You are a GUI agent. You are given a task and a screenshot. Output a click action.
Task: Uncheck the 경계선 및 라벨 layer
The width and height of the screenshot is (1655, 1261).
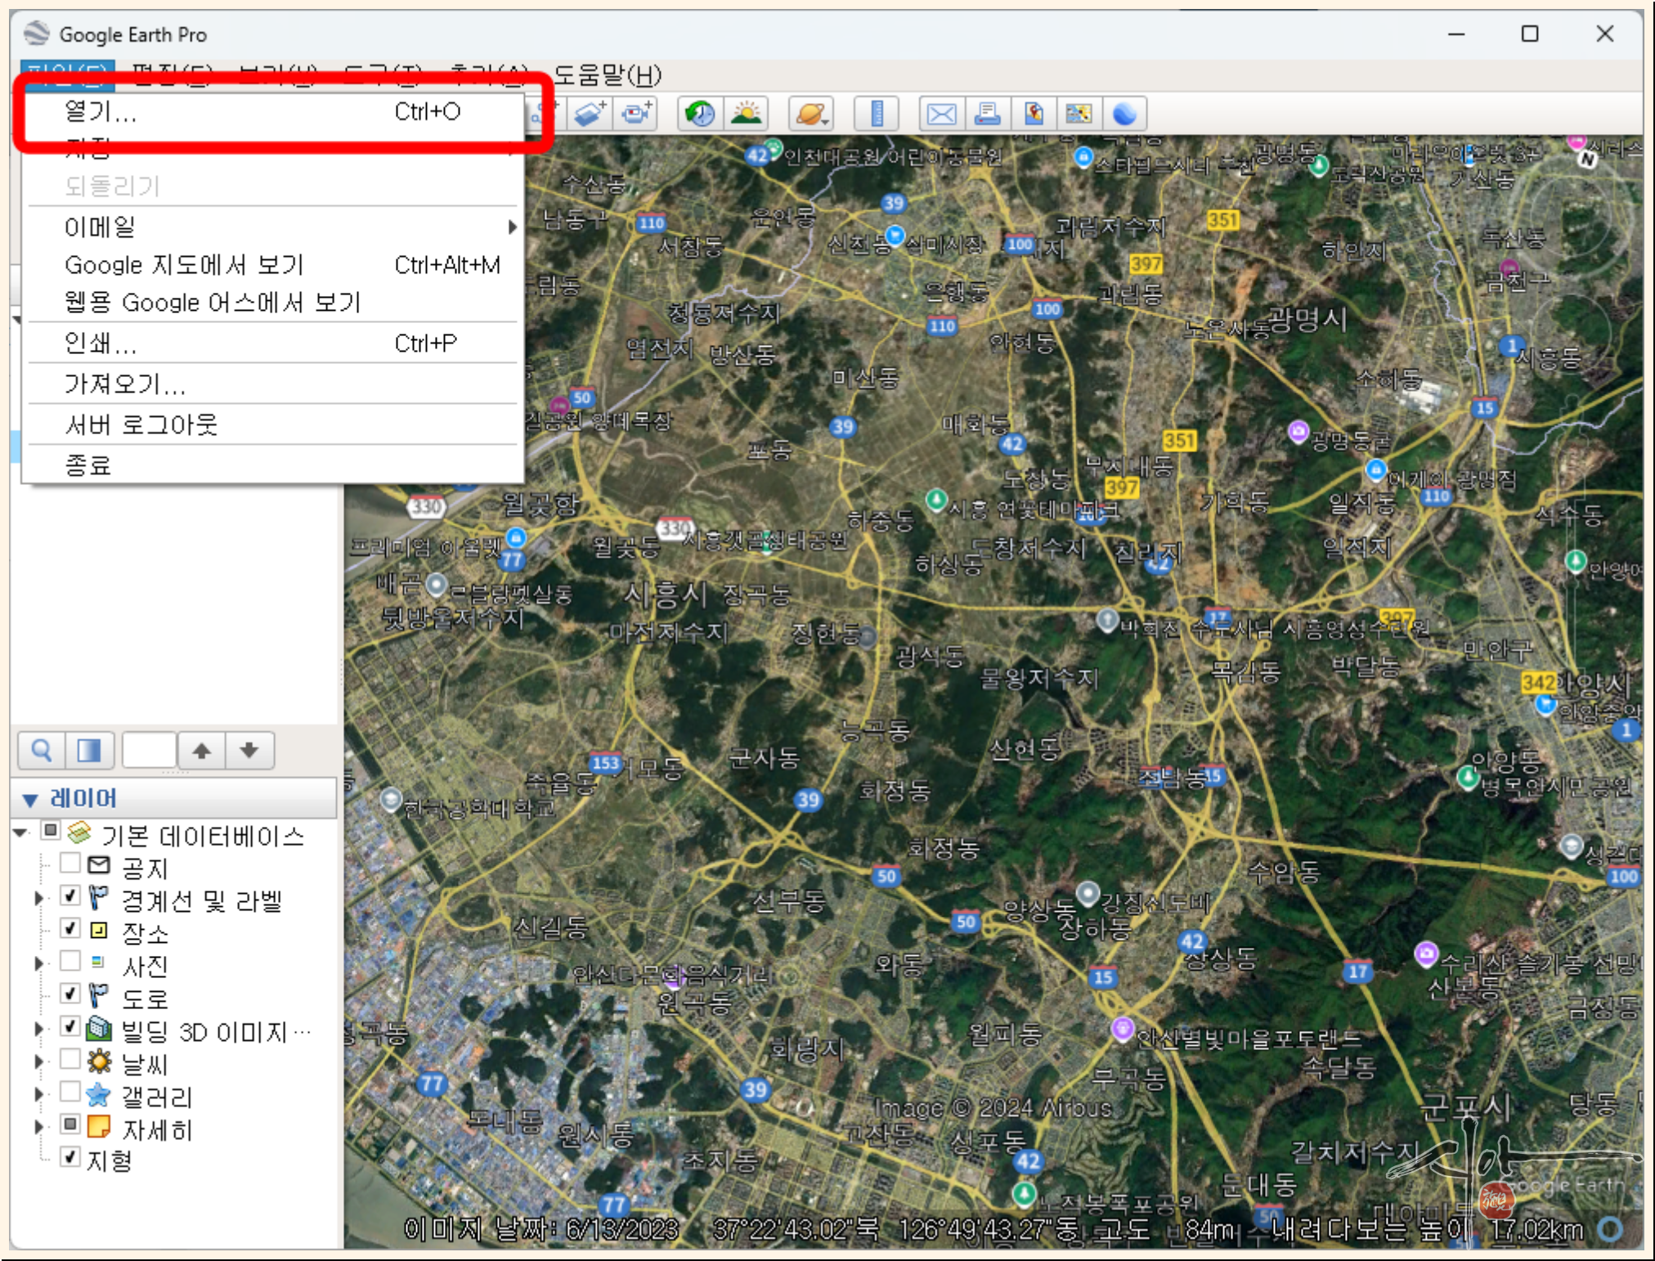tap(70, 895)
